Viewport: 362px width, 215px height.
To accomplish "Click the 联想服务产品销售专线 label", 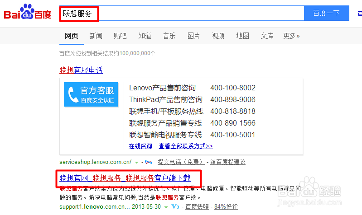I will click(165, 123).
